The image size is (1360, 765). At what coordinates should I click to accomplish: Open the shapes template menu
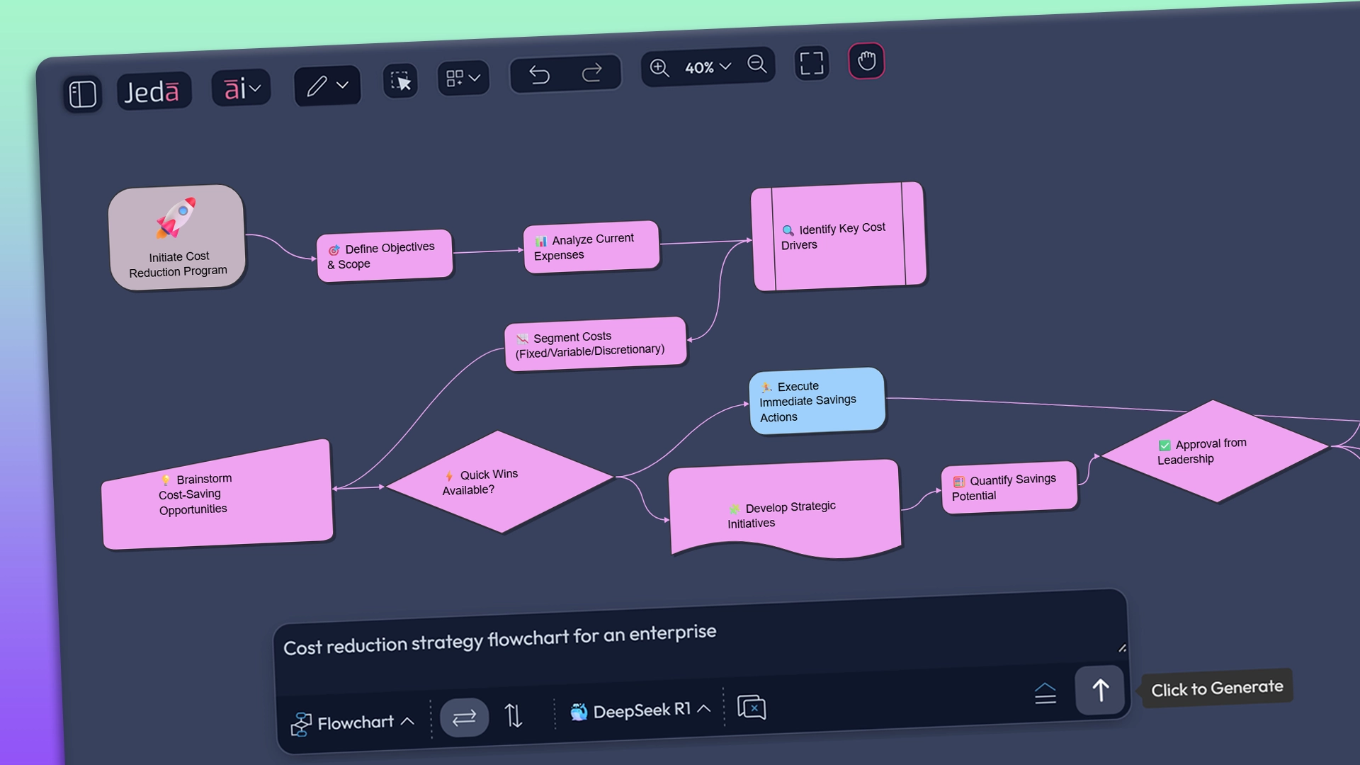pos(462,78)
